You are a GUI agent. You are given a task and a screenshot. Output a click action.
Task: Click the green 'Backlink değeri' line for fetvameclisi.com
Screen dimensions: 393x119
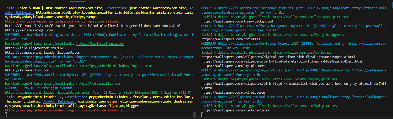(x=63, y=84)
